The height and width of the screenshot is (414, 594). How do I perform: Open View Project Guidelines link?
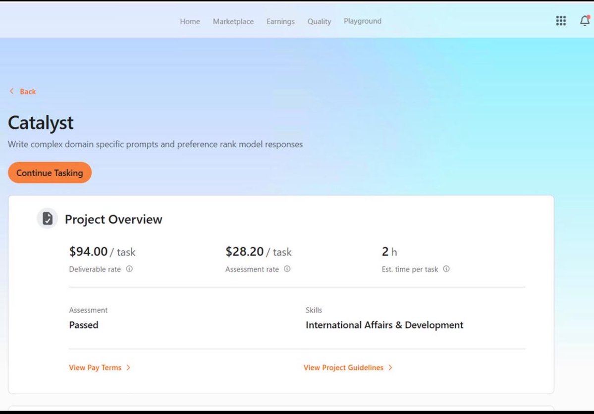click(x=343, y=367)
